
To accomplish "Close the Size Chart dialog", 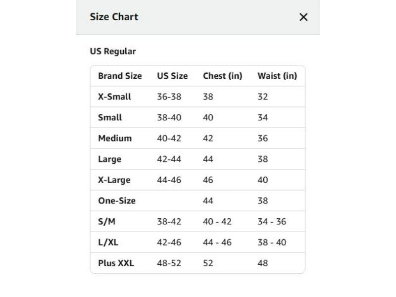I will click(303, 17).
